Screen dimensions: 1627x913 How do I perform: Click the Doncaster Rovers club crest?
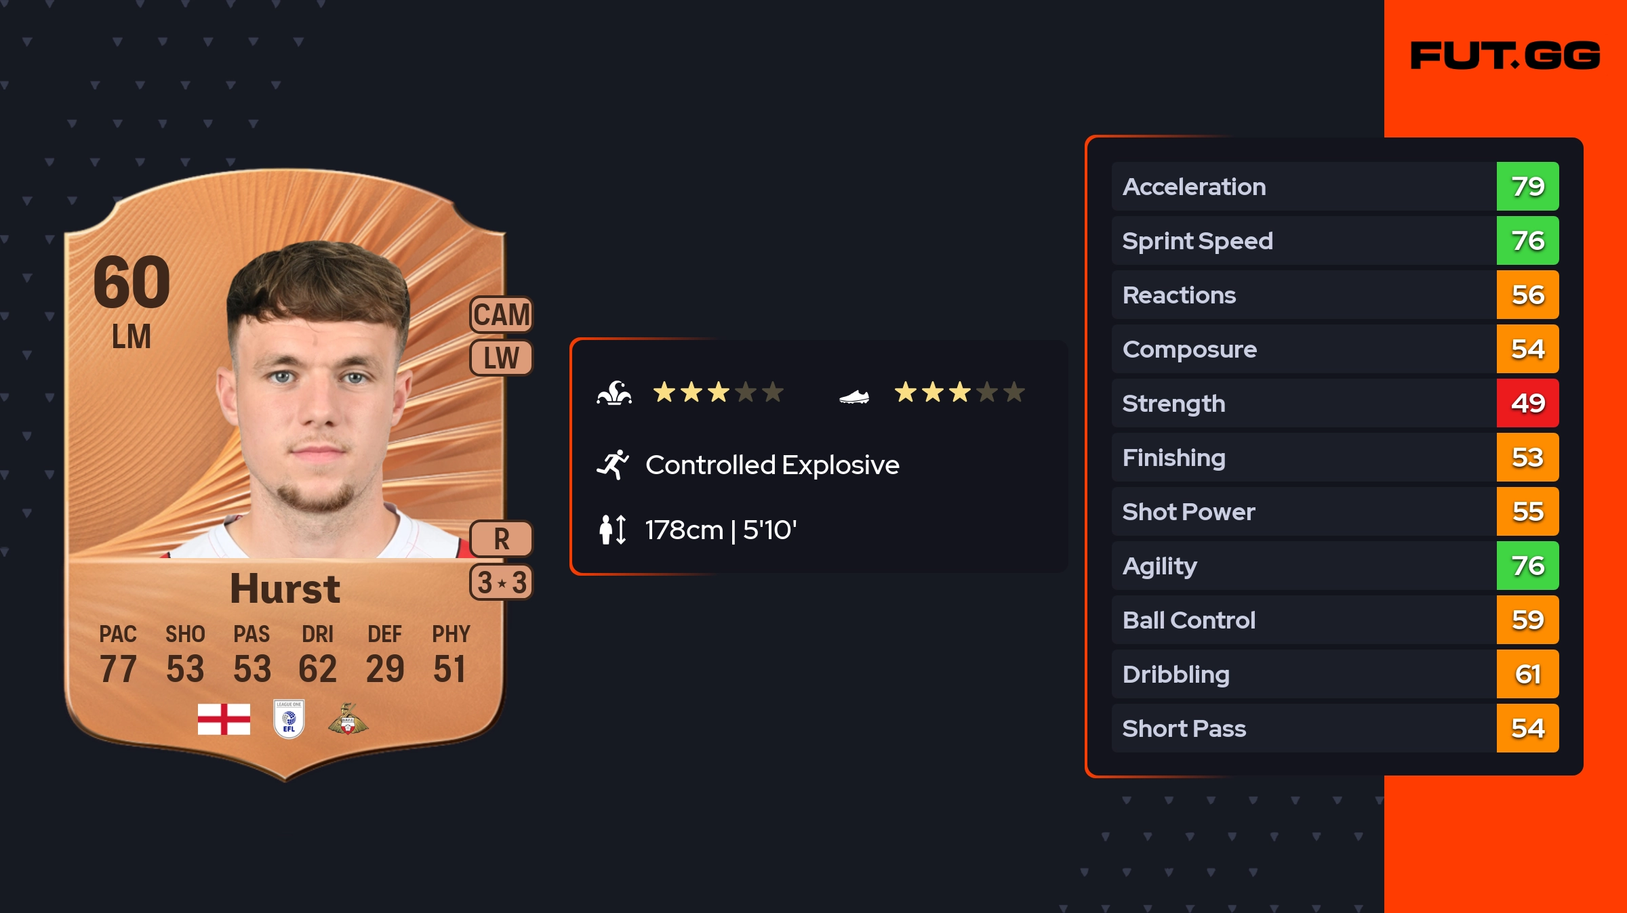(x=348, y=719)
